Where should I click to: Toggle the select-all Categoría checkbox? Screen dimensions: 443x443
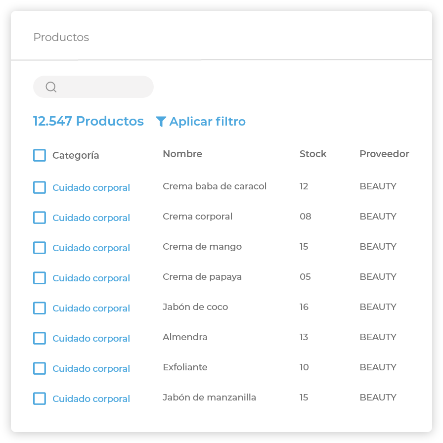[x=40, y=155]
